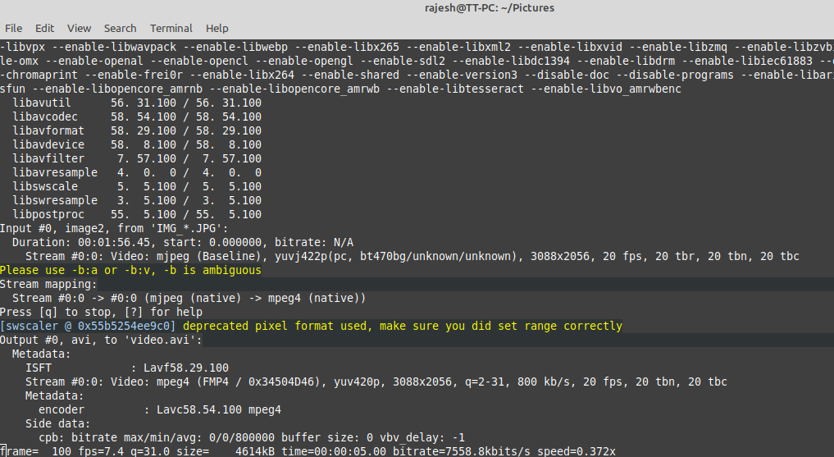Click the ISFT Lavf58.29.100 metadata line
Screen dimensions: 834x457
127,368
